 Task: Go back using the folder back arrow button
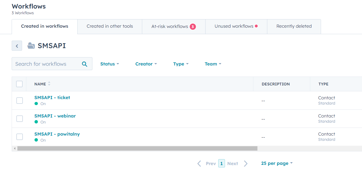point(17,46)
